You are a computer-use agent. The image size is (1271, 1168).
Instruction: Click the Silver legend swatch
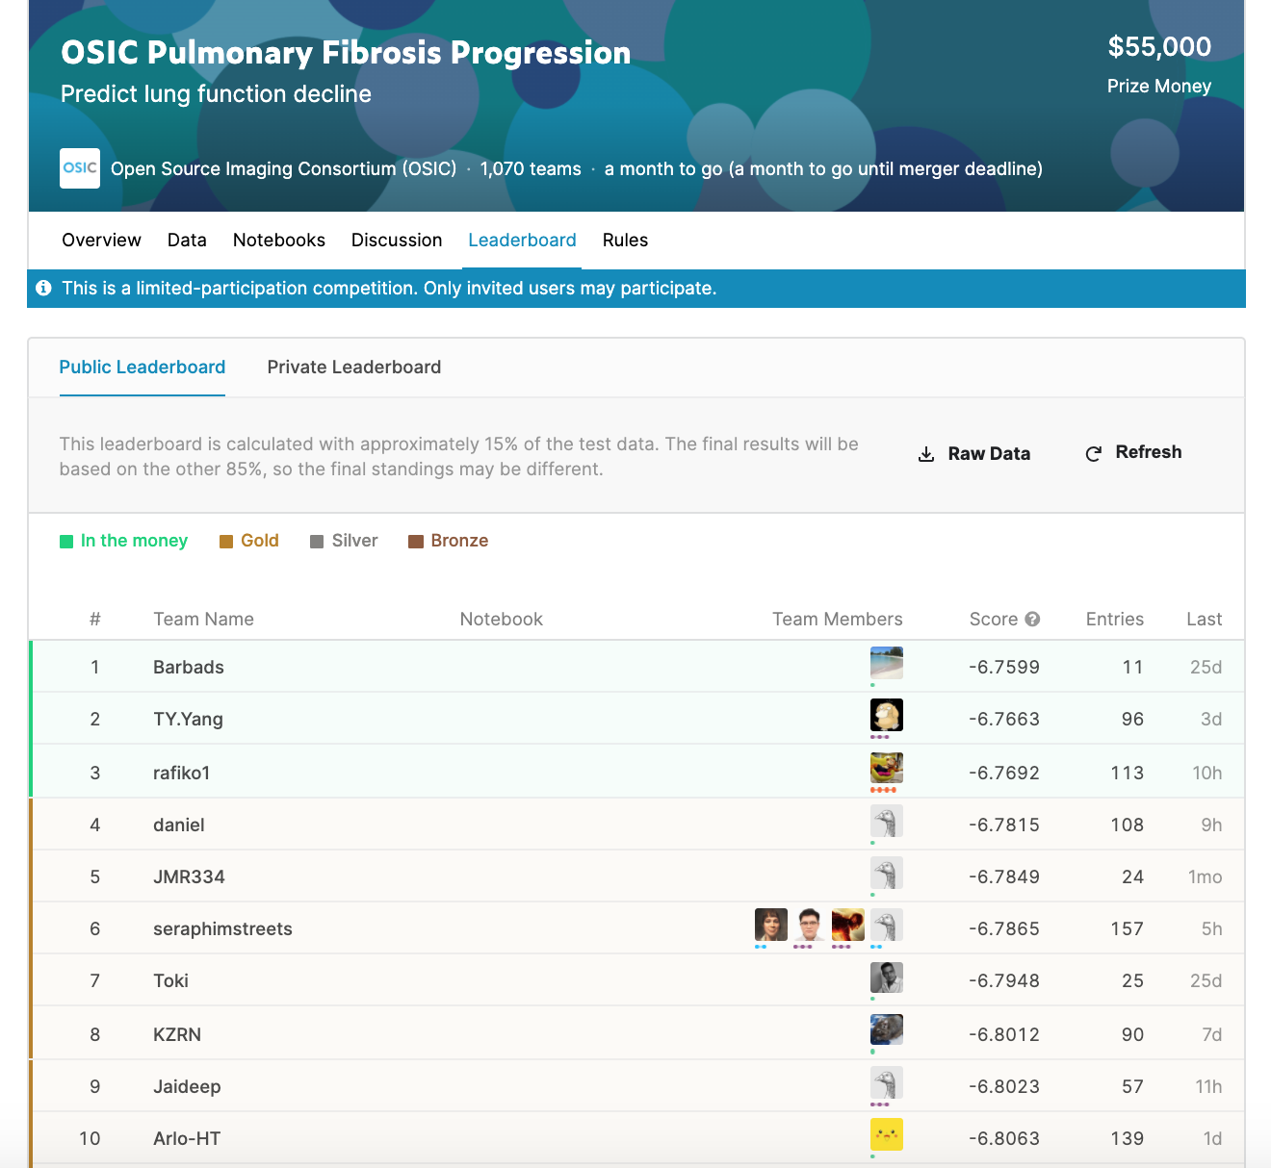click(317, 542)
